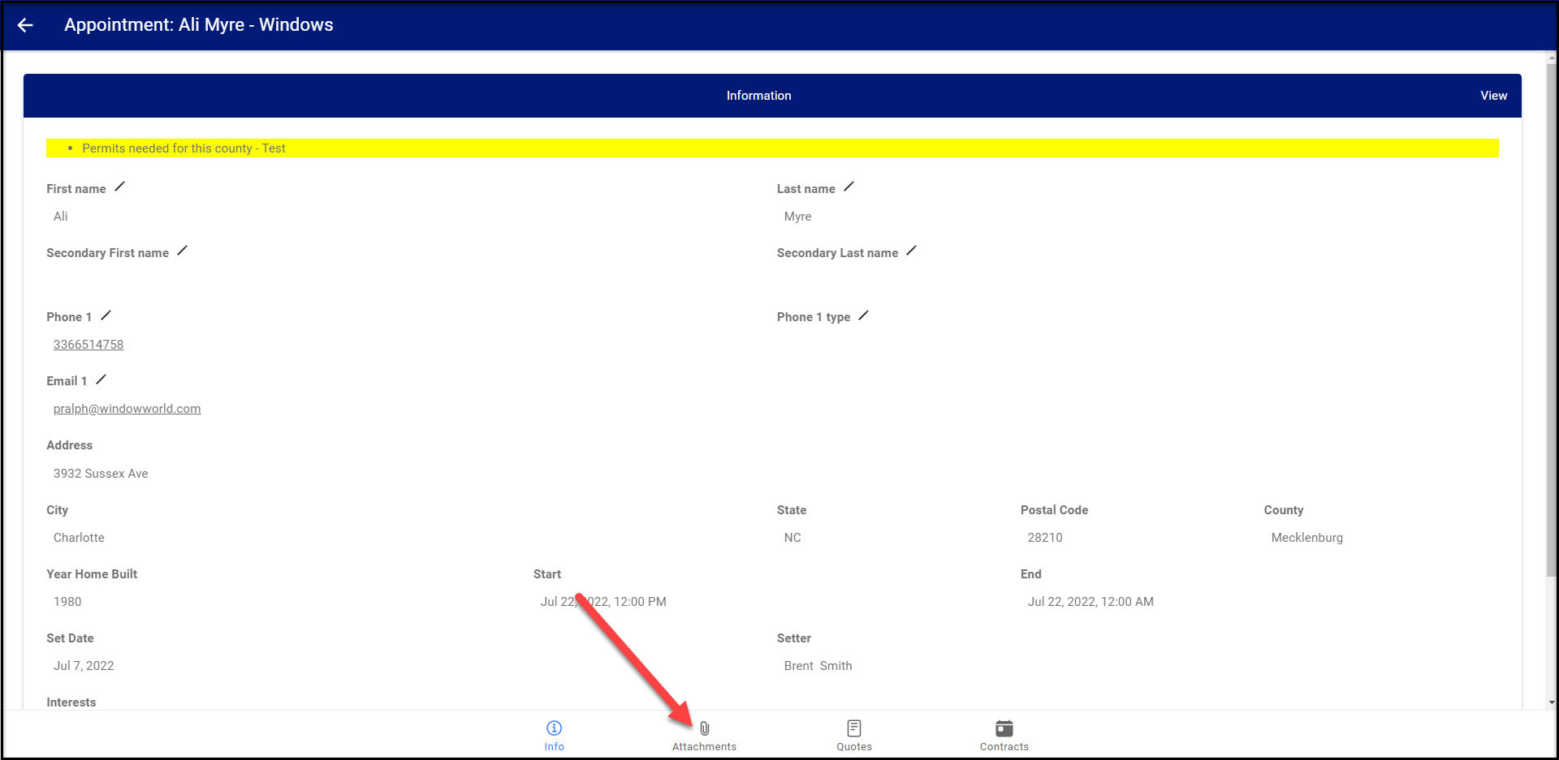Click the address '3932 Sussex Ave'
1559x760 pixels.
(101, 474)
